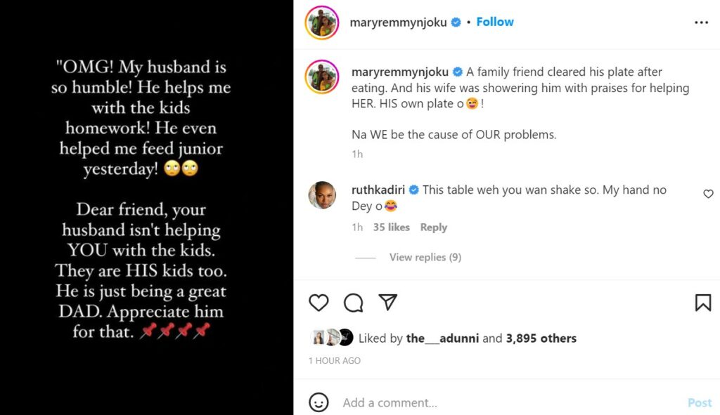Expand View replies (9)
The height and width of the screenshot is (415, 720).
tap(425, 257)
